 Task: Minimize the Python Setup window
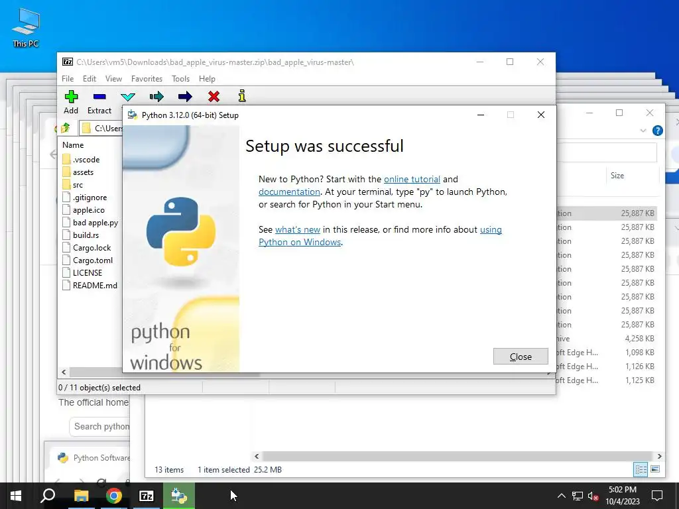[481, 115]
